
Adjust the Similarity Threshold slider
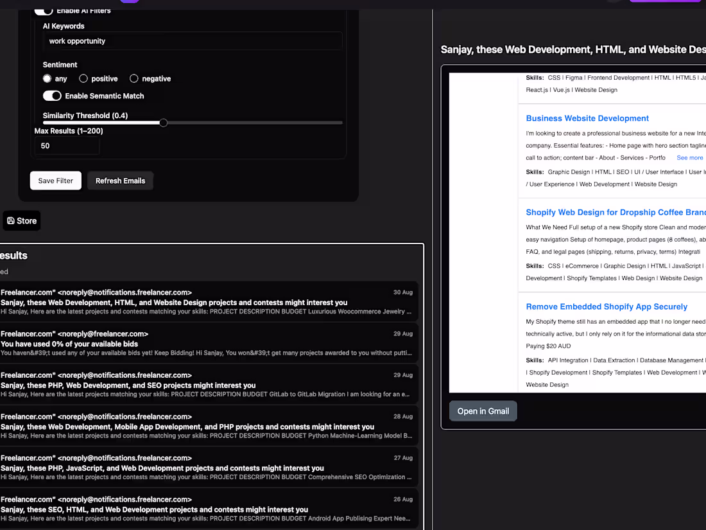click(163, 123)
